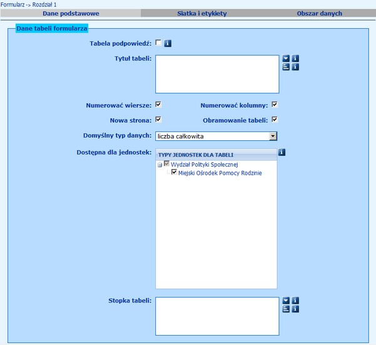
Task: Click the upper info icon beside Stopka tabeli
Action: click(295, 301)
